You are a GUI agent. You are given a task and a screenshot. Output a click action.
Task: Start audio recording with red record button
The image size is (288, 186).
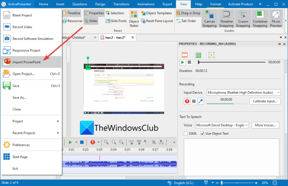(187, 101)
